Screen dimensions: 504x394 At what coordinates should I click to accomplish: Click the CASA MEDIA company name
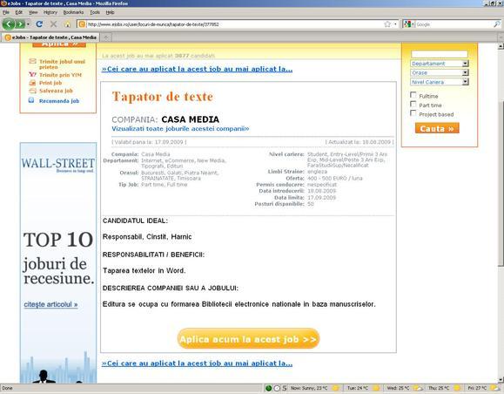coord(190,119)
